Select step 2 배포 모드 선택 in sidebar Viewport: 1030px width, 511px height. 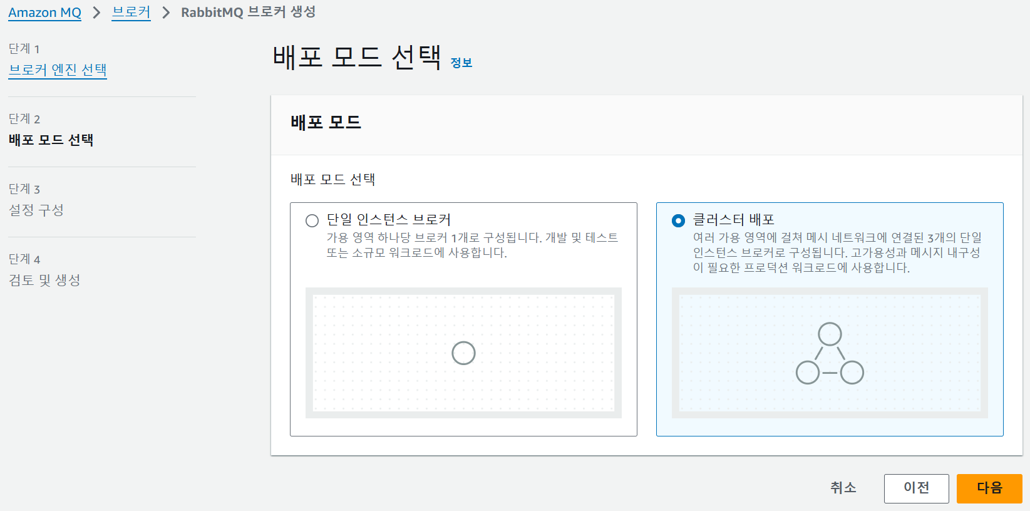coord(51,140)
